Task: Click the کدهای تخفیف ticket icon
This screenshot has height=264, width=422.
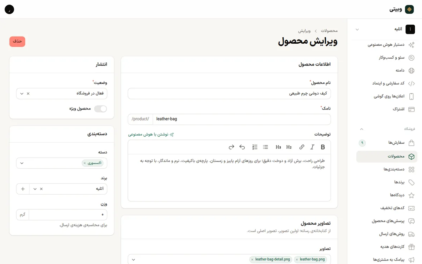Action: pyautogui.click(x=411, y=208)
